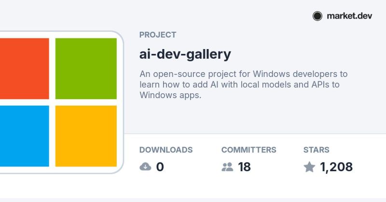Click the committers people icon
Viewport: 386px width, 202px height.
227,167
